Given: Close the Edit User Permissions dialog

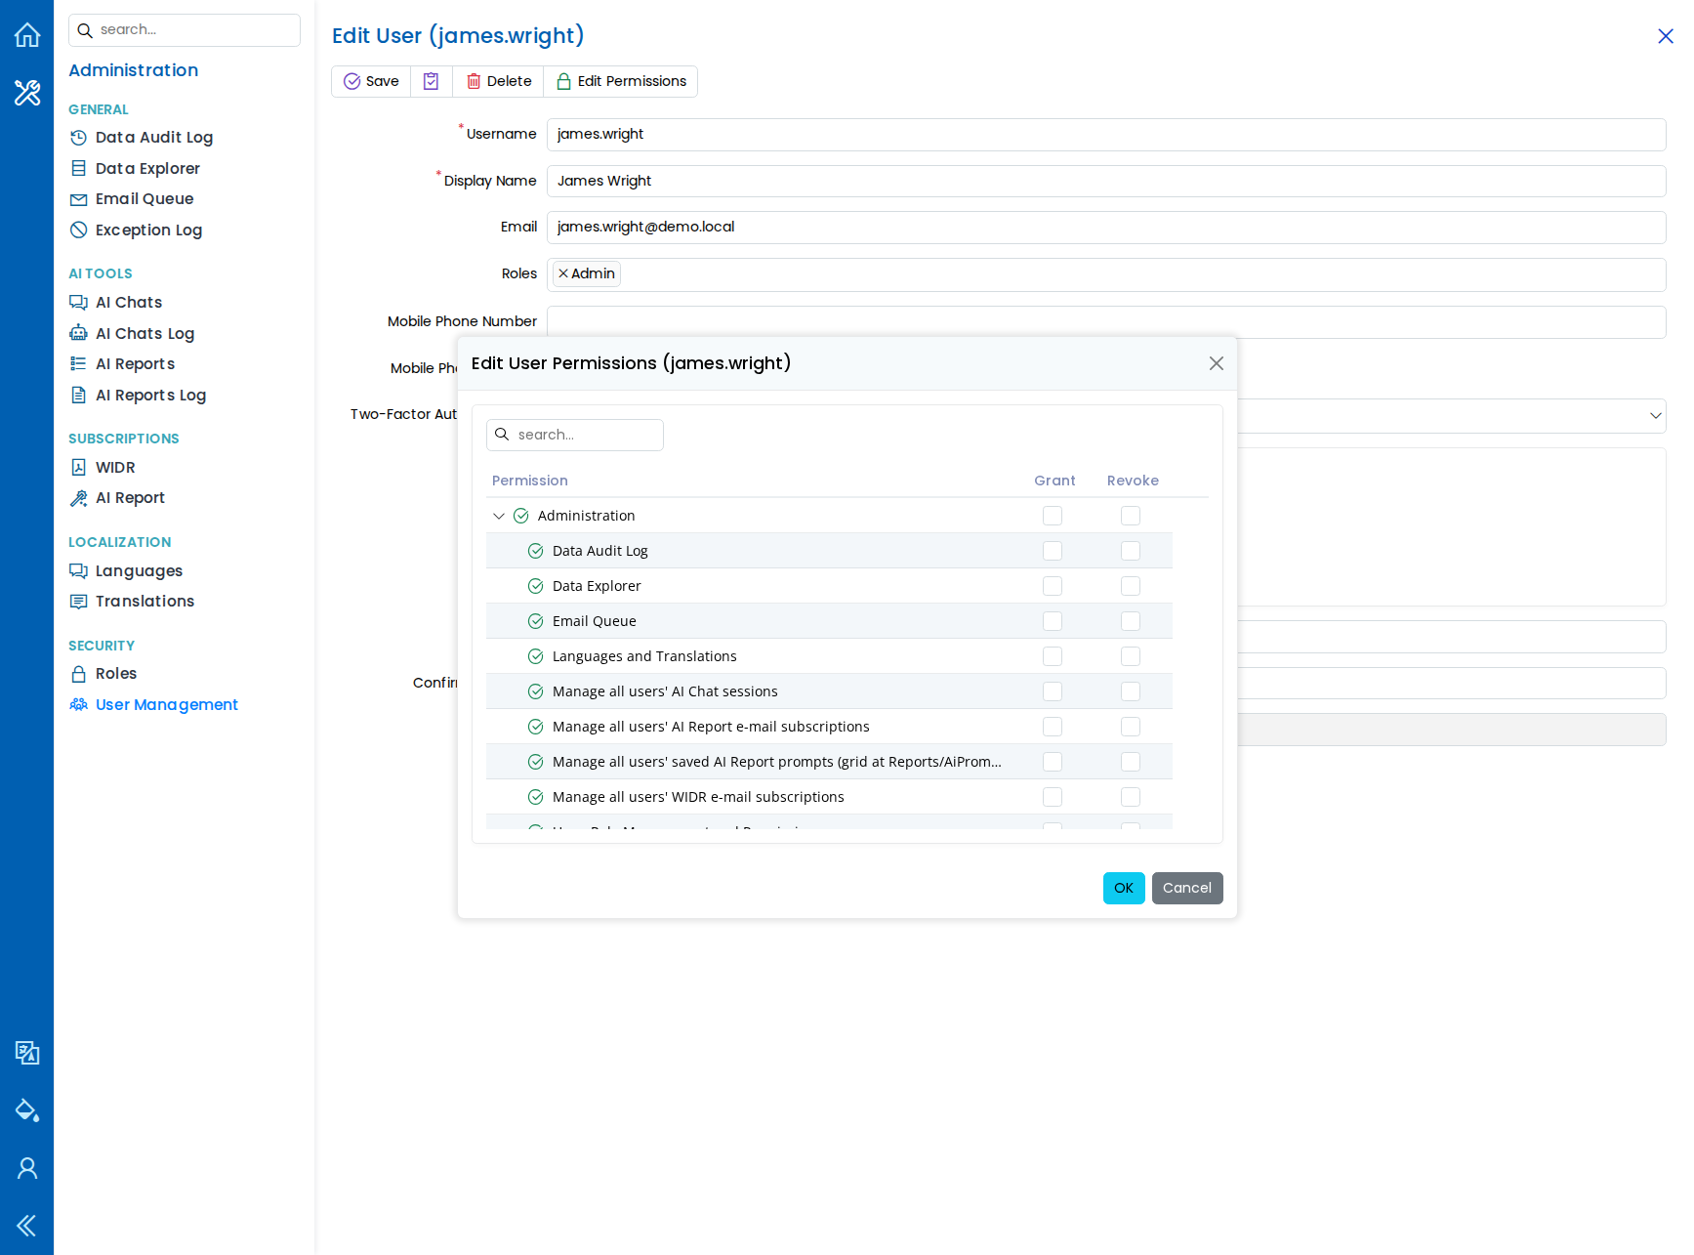Looking at the screenshot, I should (1217, 363).
